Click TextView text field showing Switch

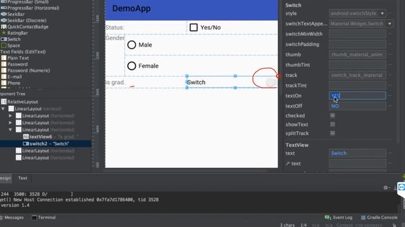358,153
